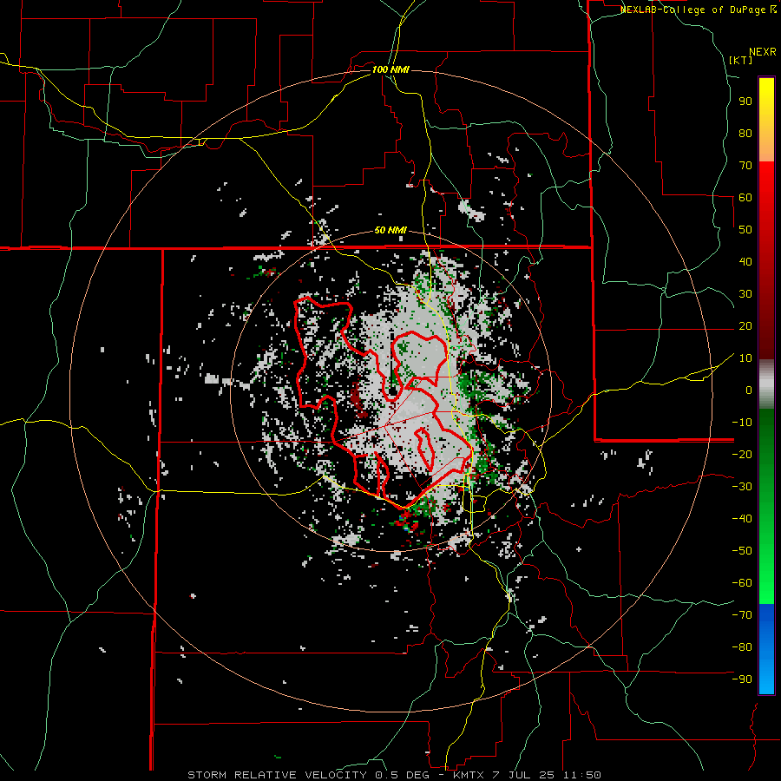Click the 100 NMI range ring label

point(390,69)
